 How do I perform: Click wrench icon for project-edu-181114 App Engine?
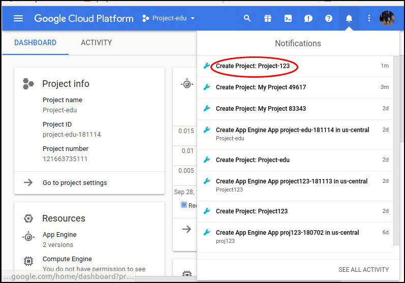(x=207, y=130)
